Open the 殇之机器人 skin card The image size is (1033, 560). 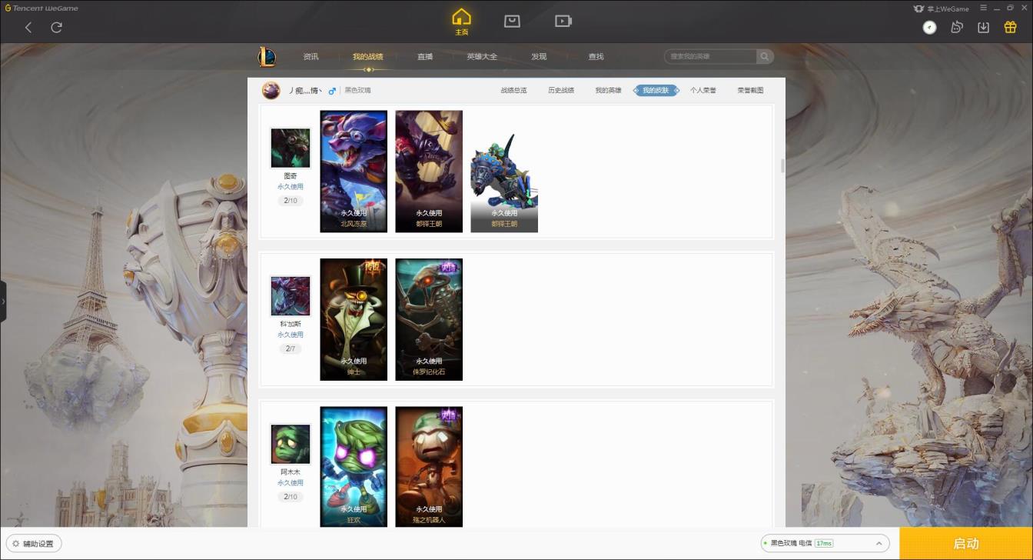pos(429,467)
